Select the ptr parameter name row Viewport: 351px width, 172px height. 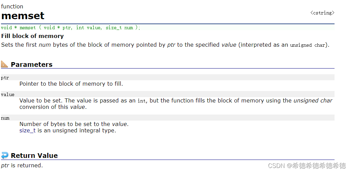coord(168,78)
